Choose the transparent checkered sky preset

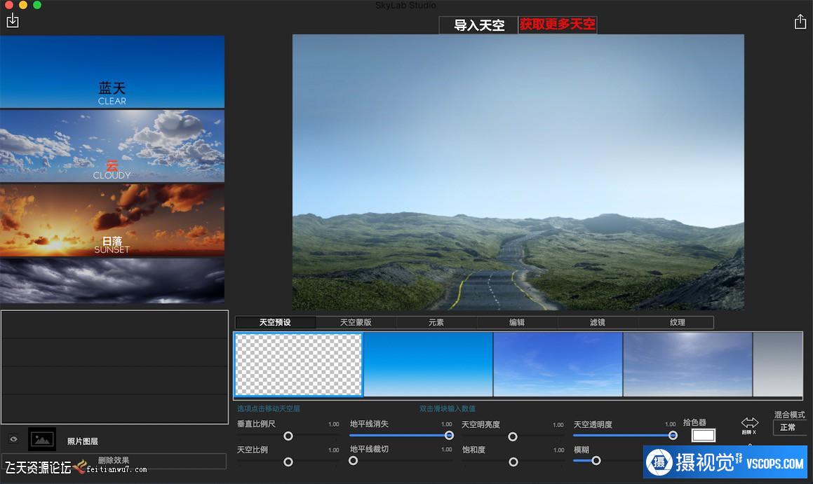pyautogui.click(x=298, y=365)
